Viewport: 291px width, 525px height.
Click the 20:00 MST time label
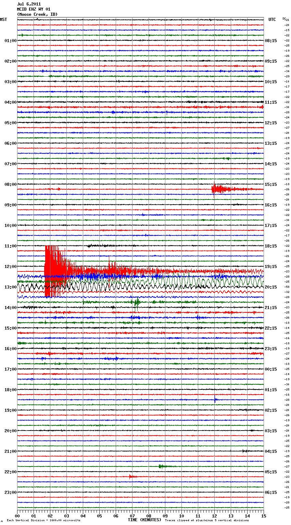11,431
